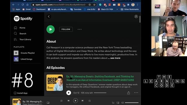Click the next track button
Image resolution: width=187 pixels, height=105 pixels.
click(82, 101)
